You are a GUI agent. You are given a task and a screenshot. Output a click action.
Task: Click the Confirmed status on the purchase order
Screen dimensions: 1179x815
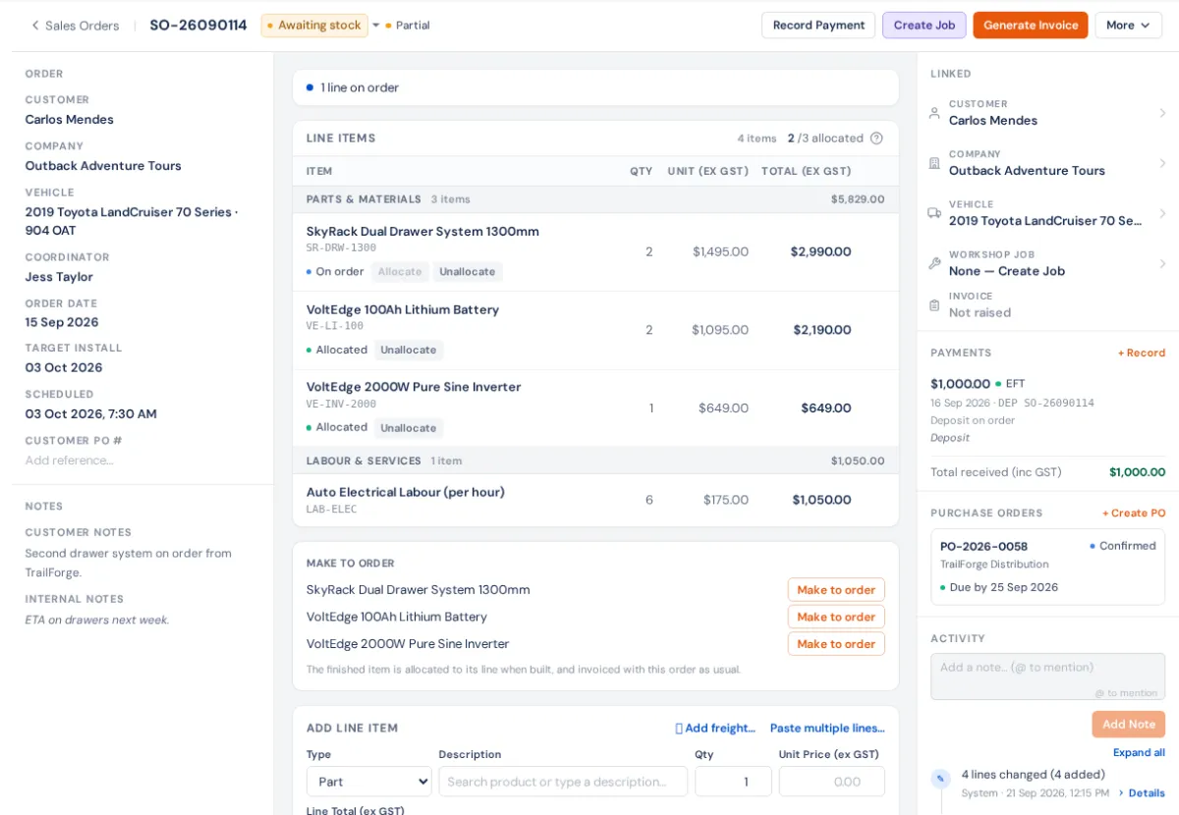coord(1122,546)
